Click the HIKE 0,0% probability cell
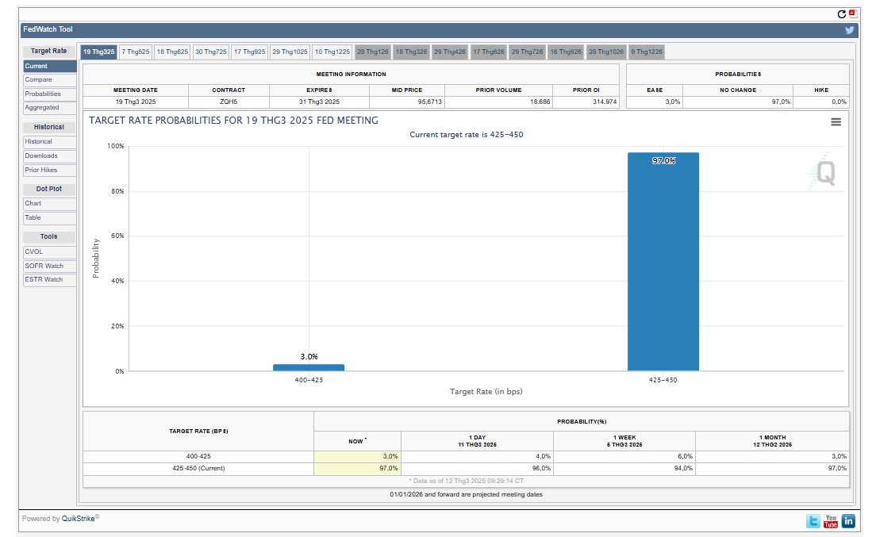Viewport: 876px width, 537px height. 821,102
